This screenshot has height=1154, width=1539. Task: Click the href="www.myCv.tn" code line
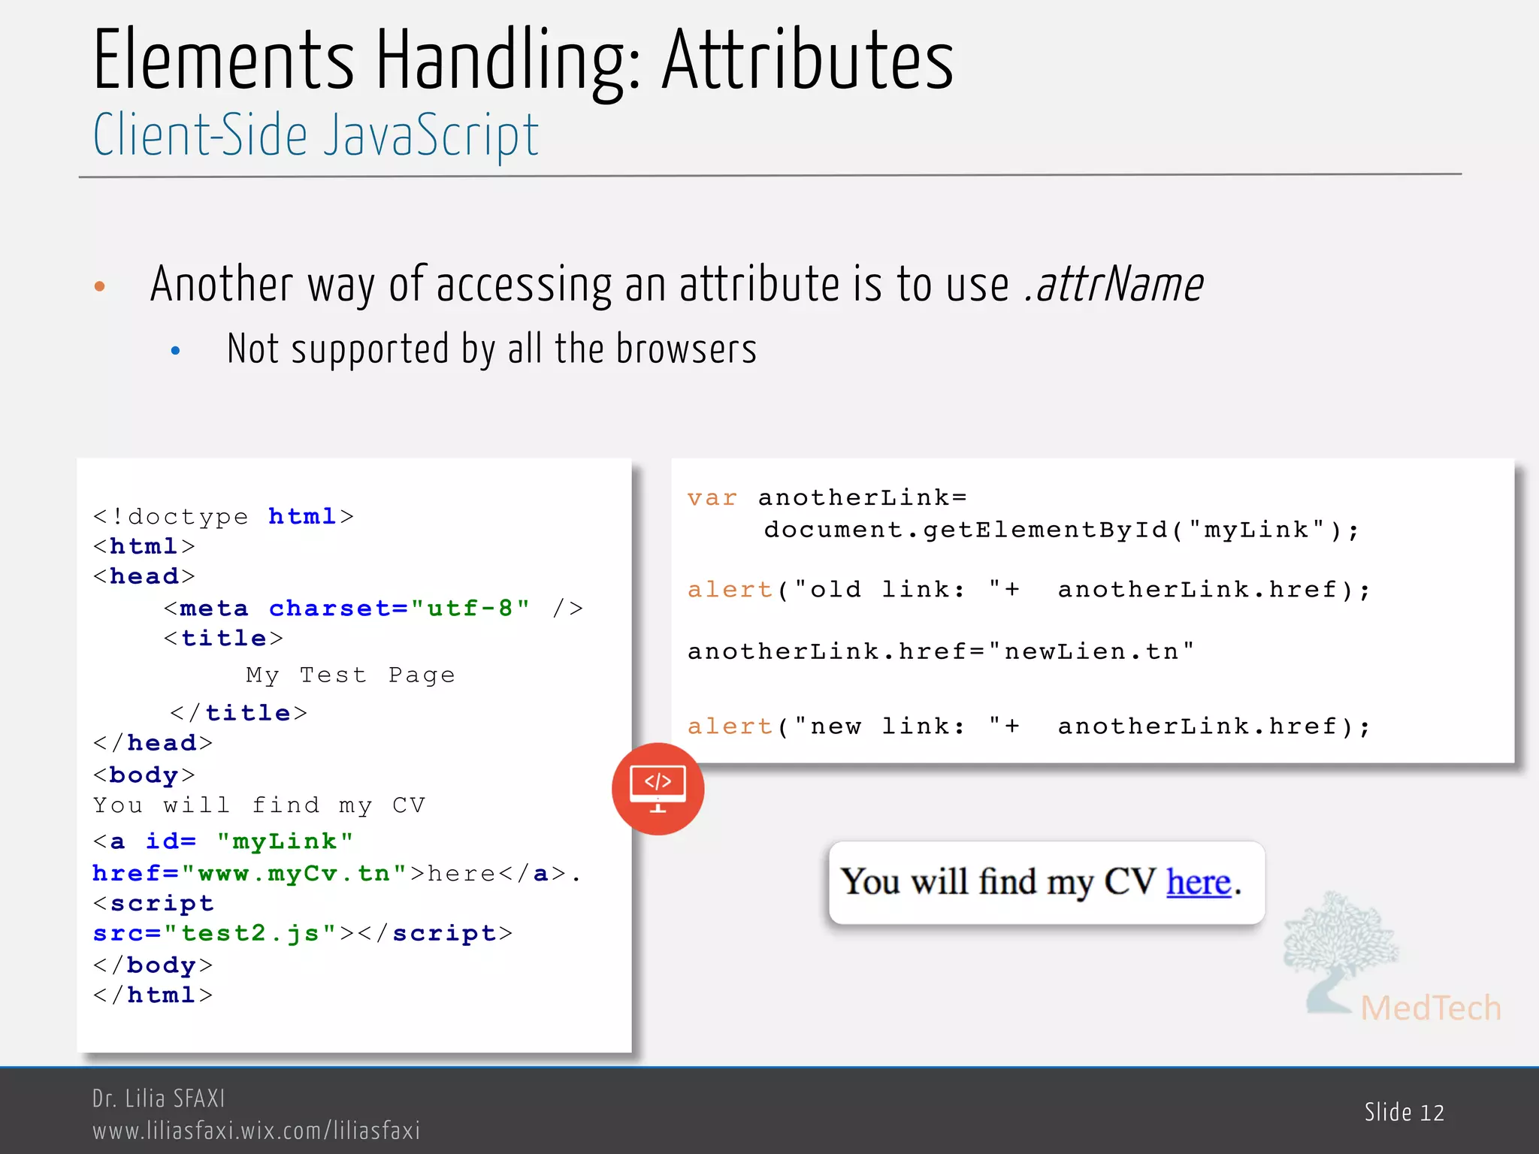click(337, 874)
